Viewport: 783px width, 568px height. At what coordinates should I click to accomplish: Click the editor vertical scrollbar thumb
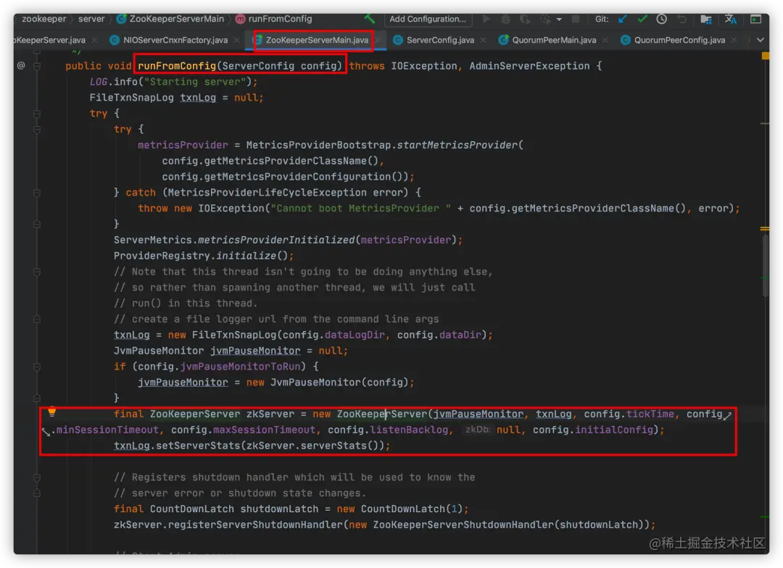(765, 266)
